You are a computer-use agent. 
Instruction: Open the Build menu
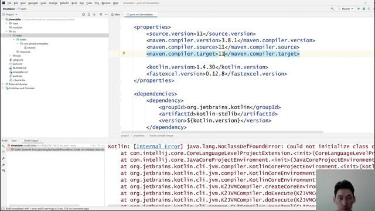point(74,3)
